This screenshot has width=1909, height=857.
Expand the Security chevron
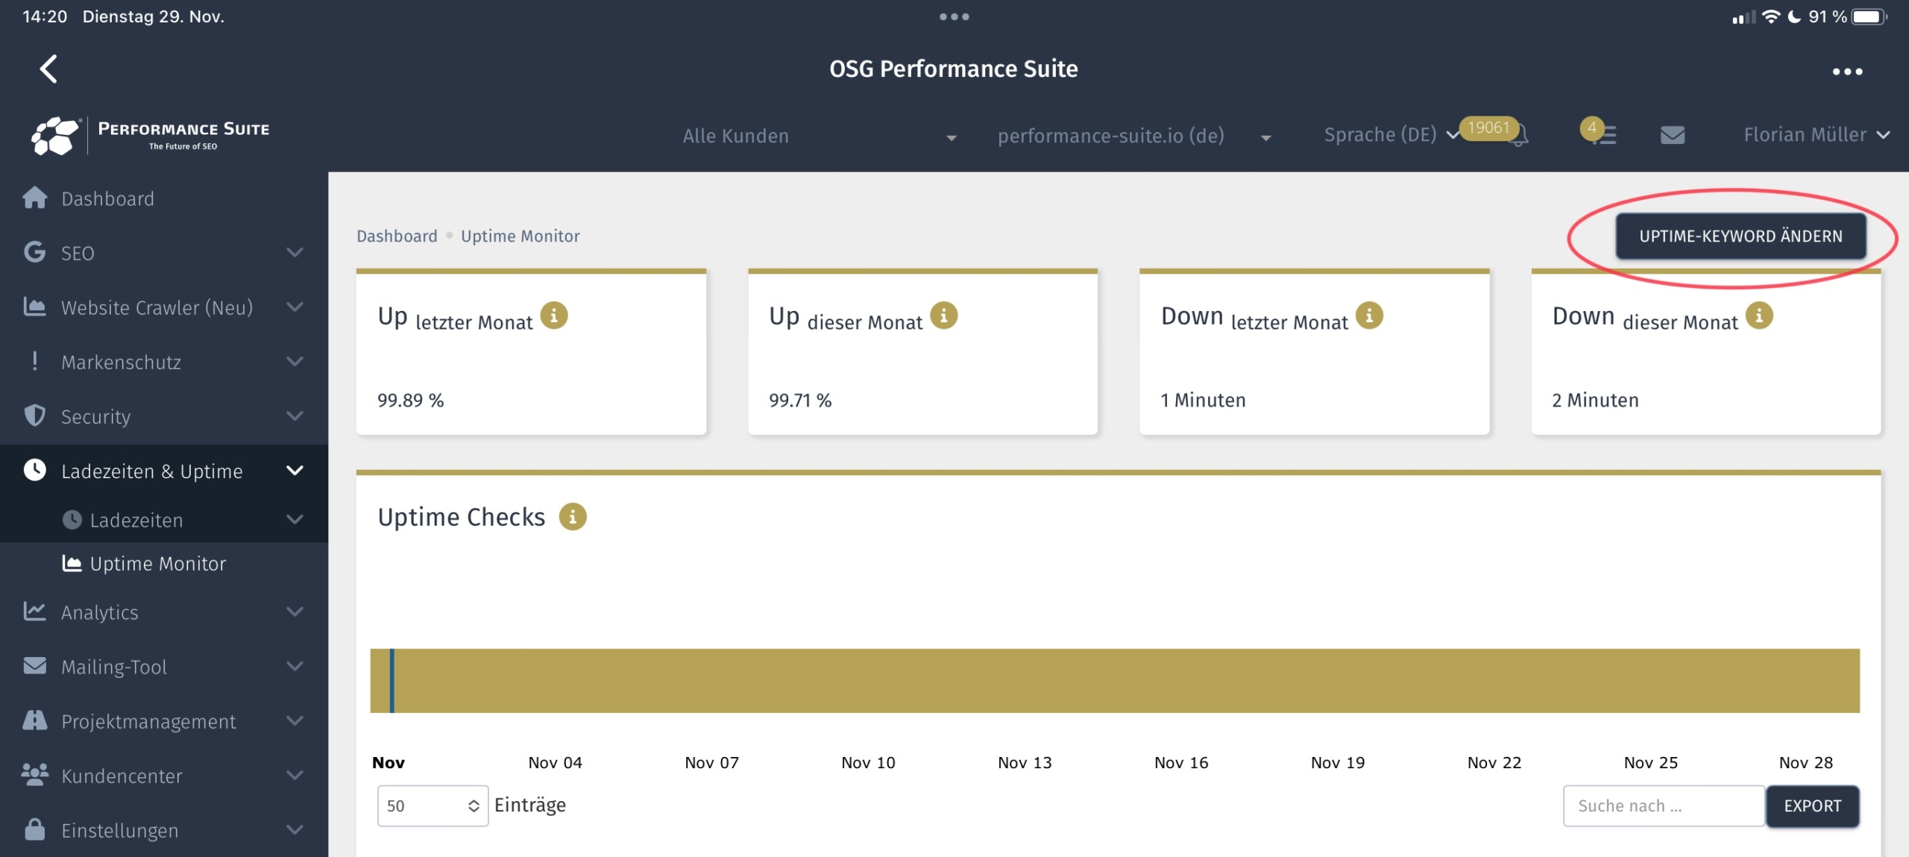click(295, 415)
